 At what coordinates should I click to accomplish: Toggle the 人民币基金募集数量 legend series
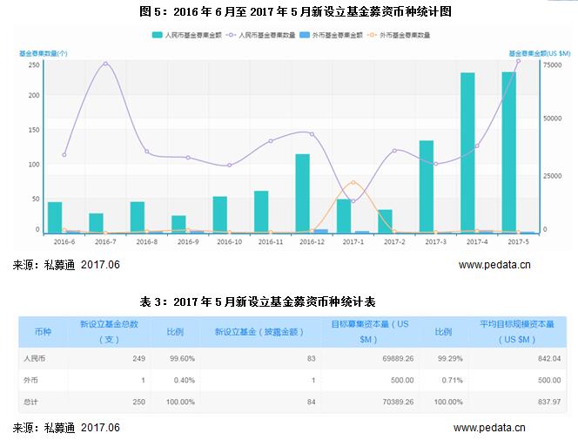coord(262,35)
